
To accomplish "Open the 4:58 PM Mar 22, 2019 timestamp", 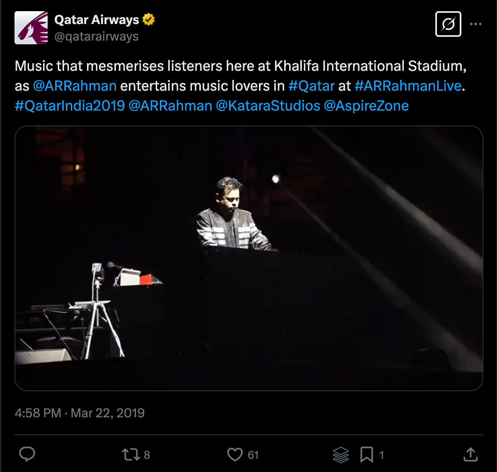I will (x=80, y=413).
